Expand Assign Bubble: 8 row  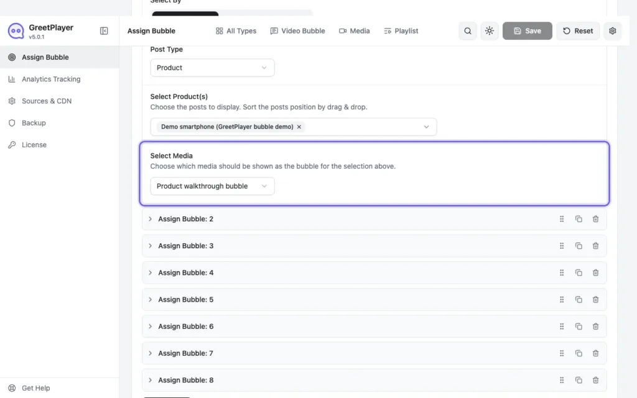pyautogui.click(x=374, y=380)
